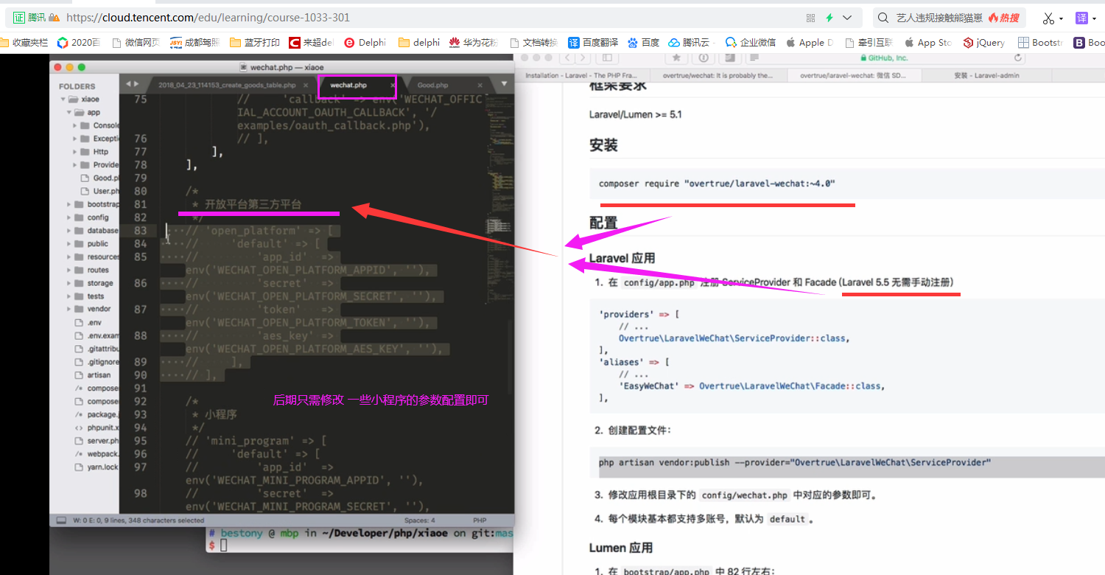Image resolution: width=1105 pixels, height=575 pixels.
Task: Switch to the overtrue/wechat Safari tab
Action: (x=718, y=75)
